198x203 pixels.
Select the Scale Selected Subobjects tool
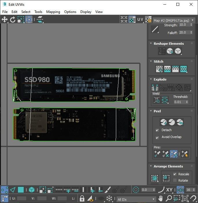coord(21,20)
